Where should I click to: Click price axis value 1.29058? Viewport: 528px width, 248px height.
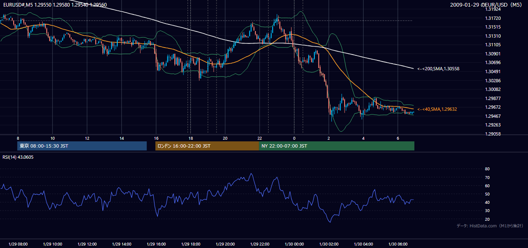point(493,134)
